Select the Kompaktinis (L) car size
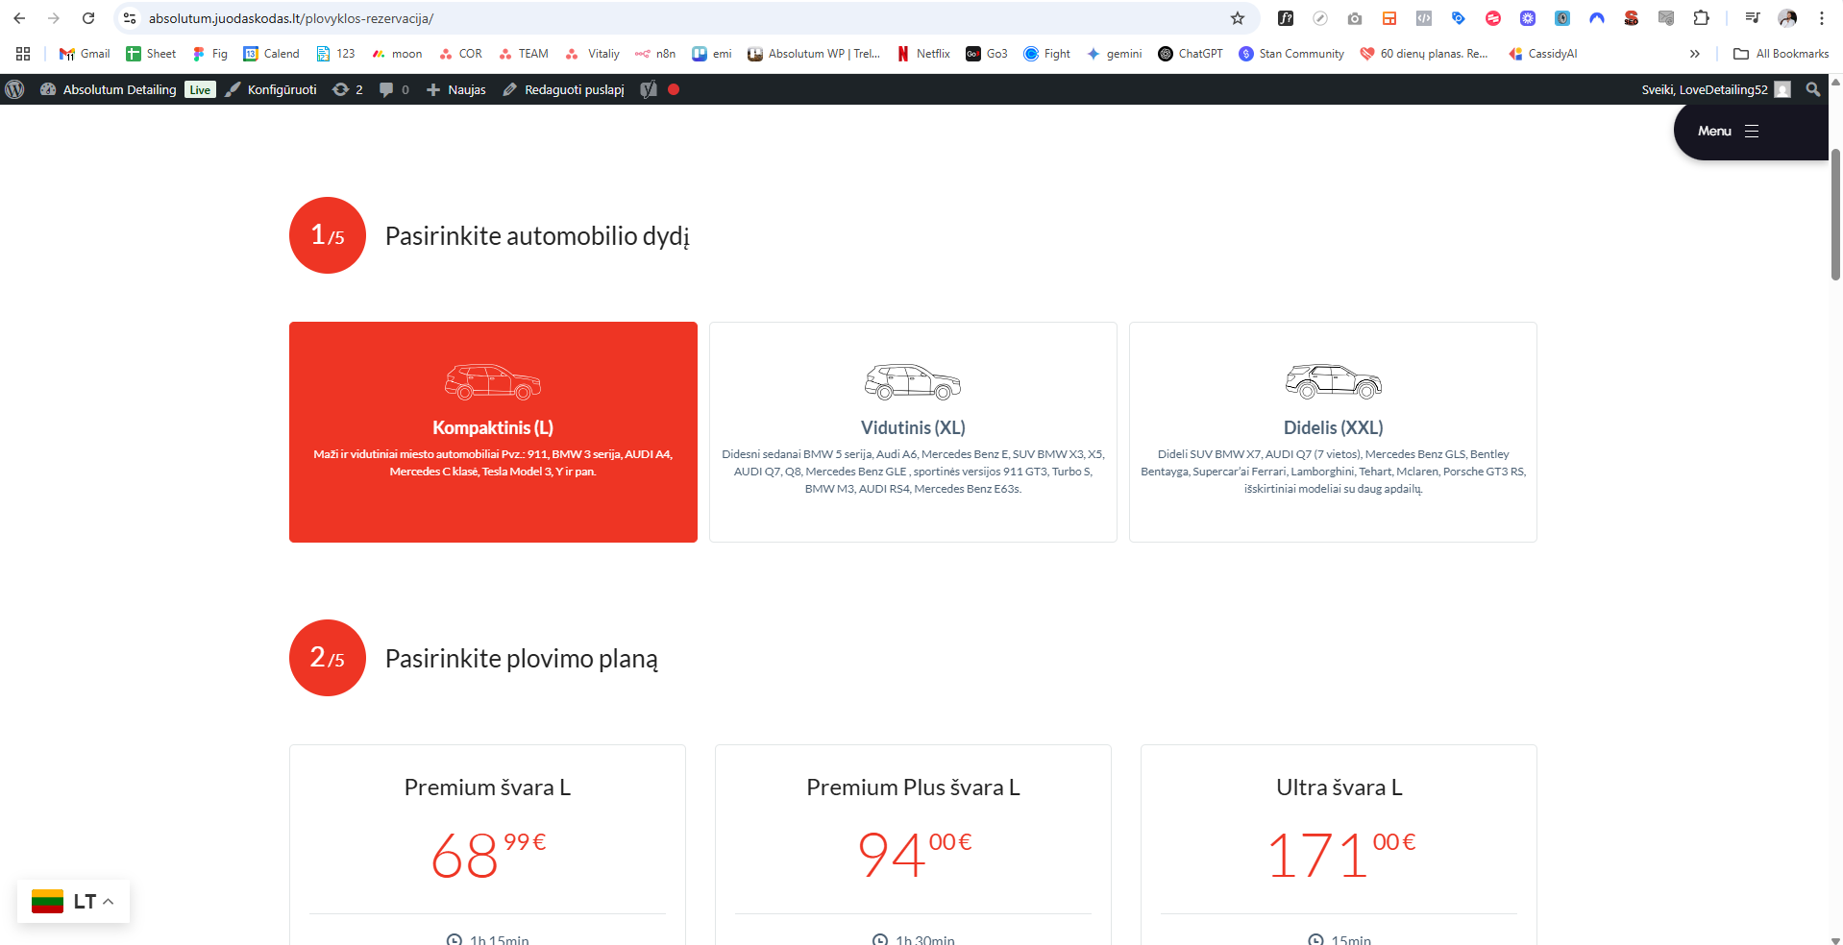Screen dimensions: 1843x945 click(x=493, y=431)
